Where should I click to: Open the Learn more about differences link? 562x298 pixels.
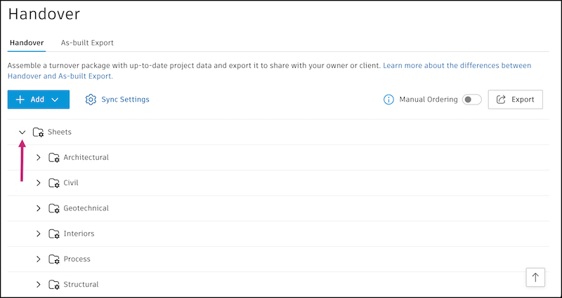tap(457, 65)
